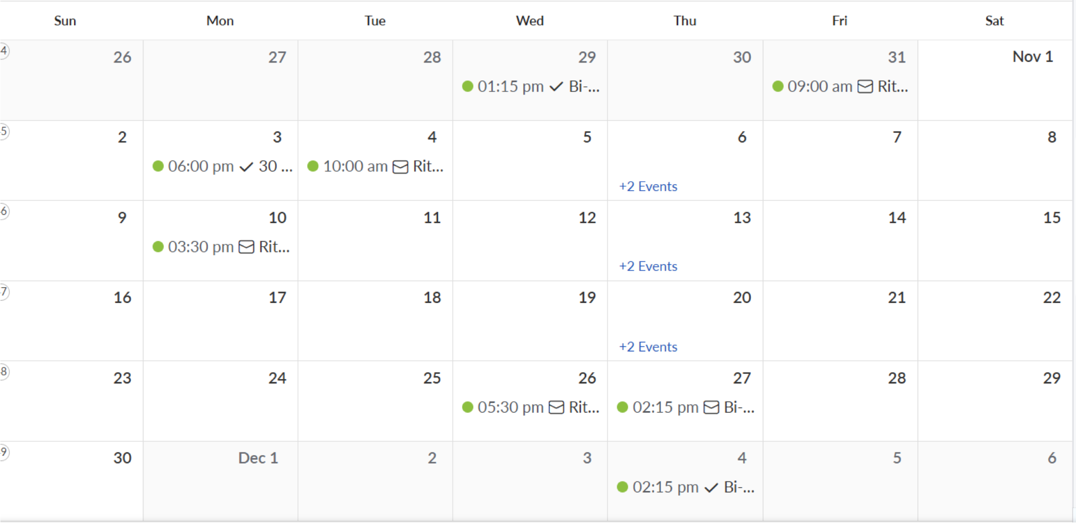Click the envelope icon on October 31 event
This screenshot has width=1076, height=523.
click(x=865, y=87)
